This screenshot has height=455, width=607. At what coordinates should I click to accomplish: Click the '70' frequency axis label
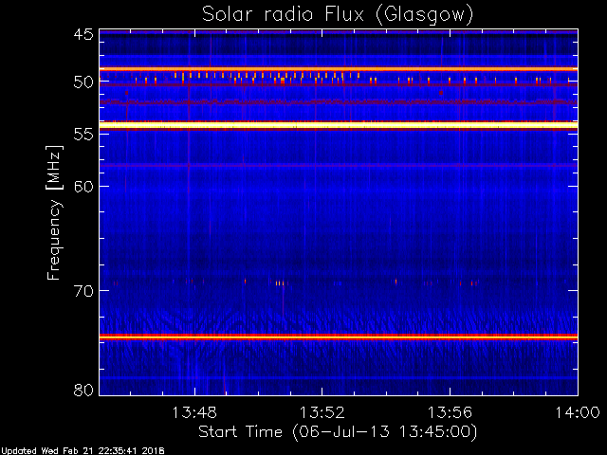(x=83, y=291)
